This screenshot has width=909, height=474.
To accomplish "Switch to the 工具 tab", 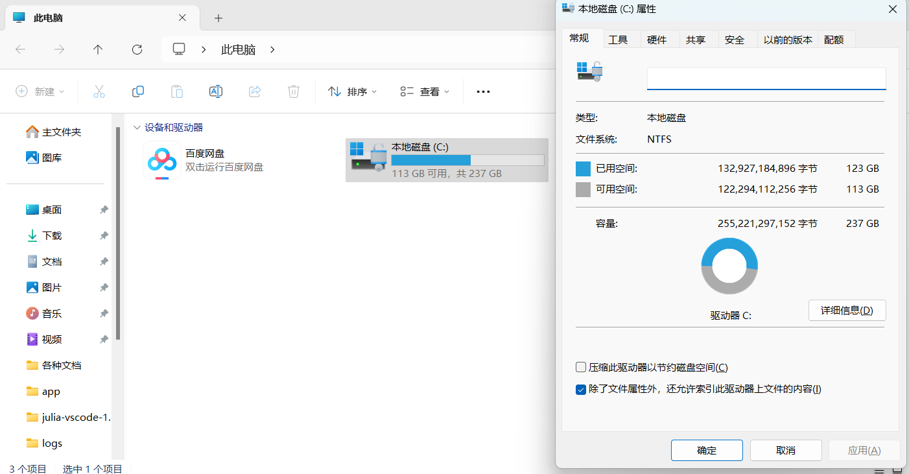I will coord(618,40).
